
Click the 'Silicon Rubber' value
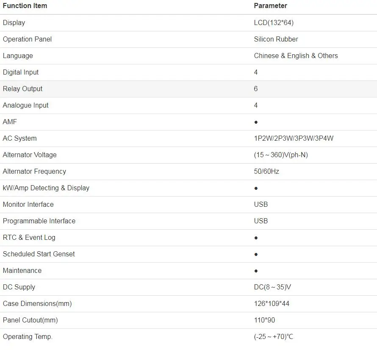click(276, 39)
